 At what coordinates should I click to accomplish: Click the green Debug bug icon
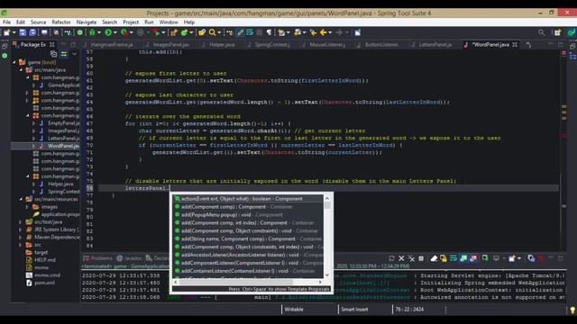[92, 32]
